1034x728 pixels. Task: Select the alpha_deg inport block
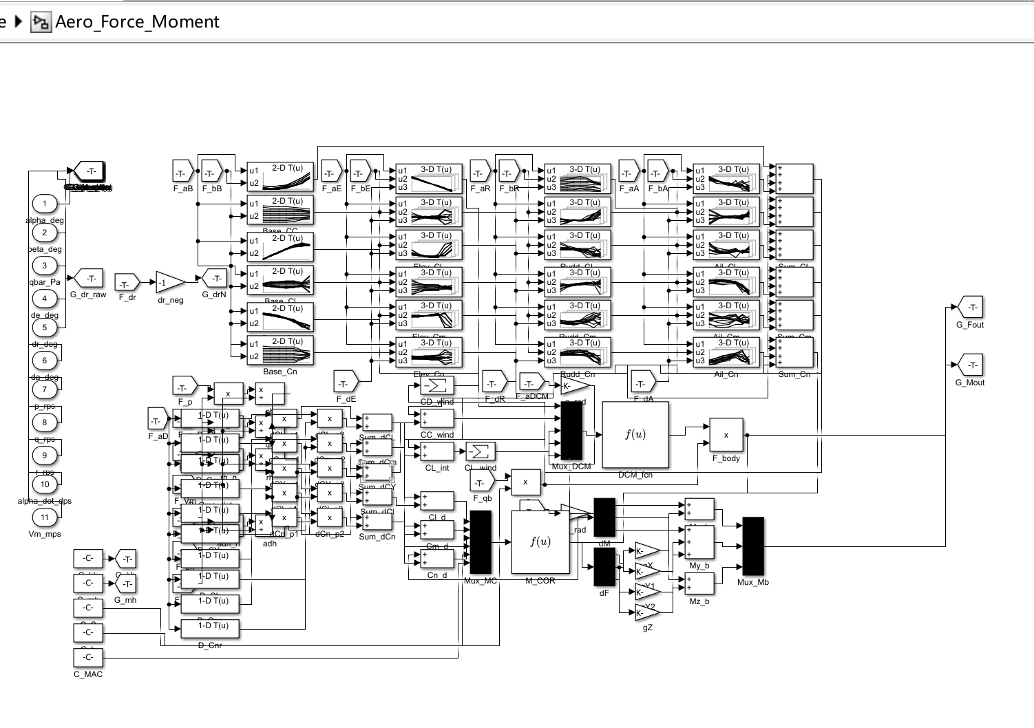pyautogui.click(x=45, y=204)
